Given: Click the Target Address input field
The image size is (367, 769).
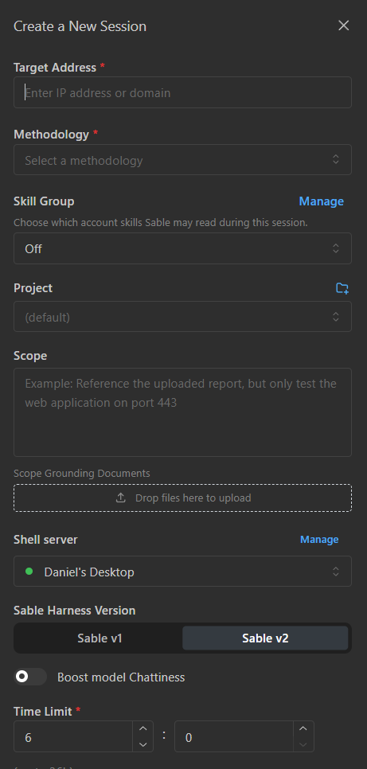Looking at the screenshot, I should point(182,92).
